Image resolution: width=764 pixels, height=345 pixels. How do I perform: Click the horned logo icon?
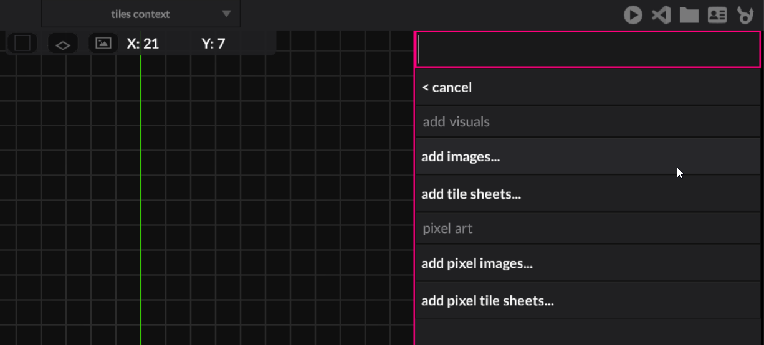745,15
